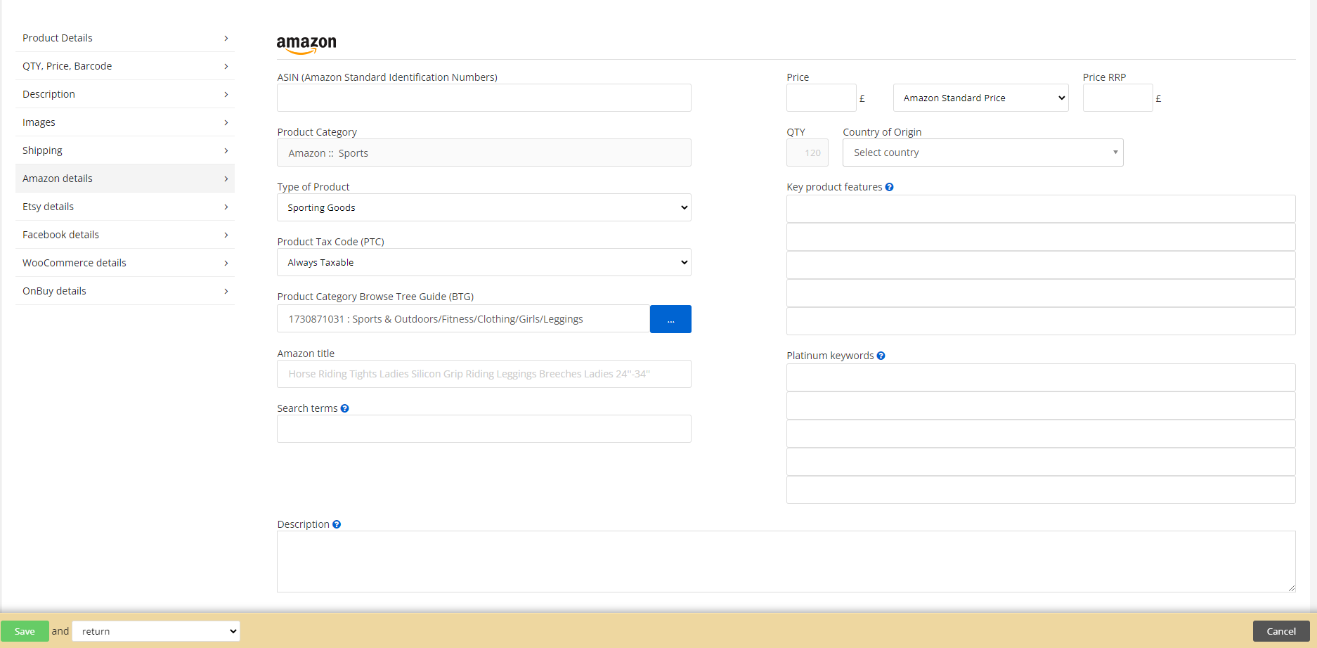Open the Product Details section
The width and height of the screenshot is (1317, 648).
125,38
